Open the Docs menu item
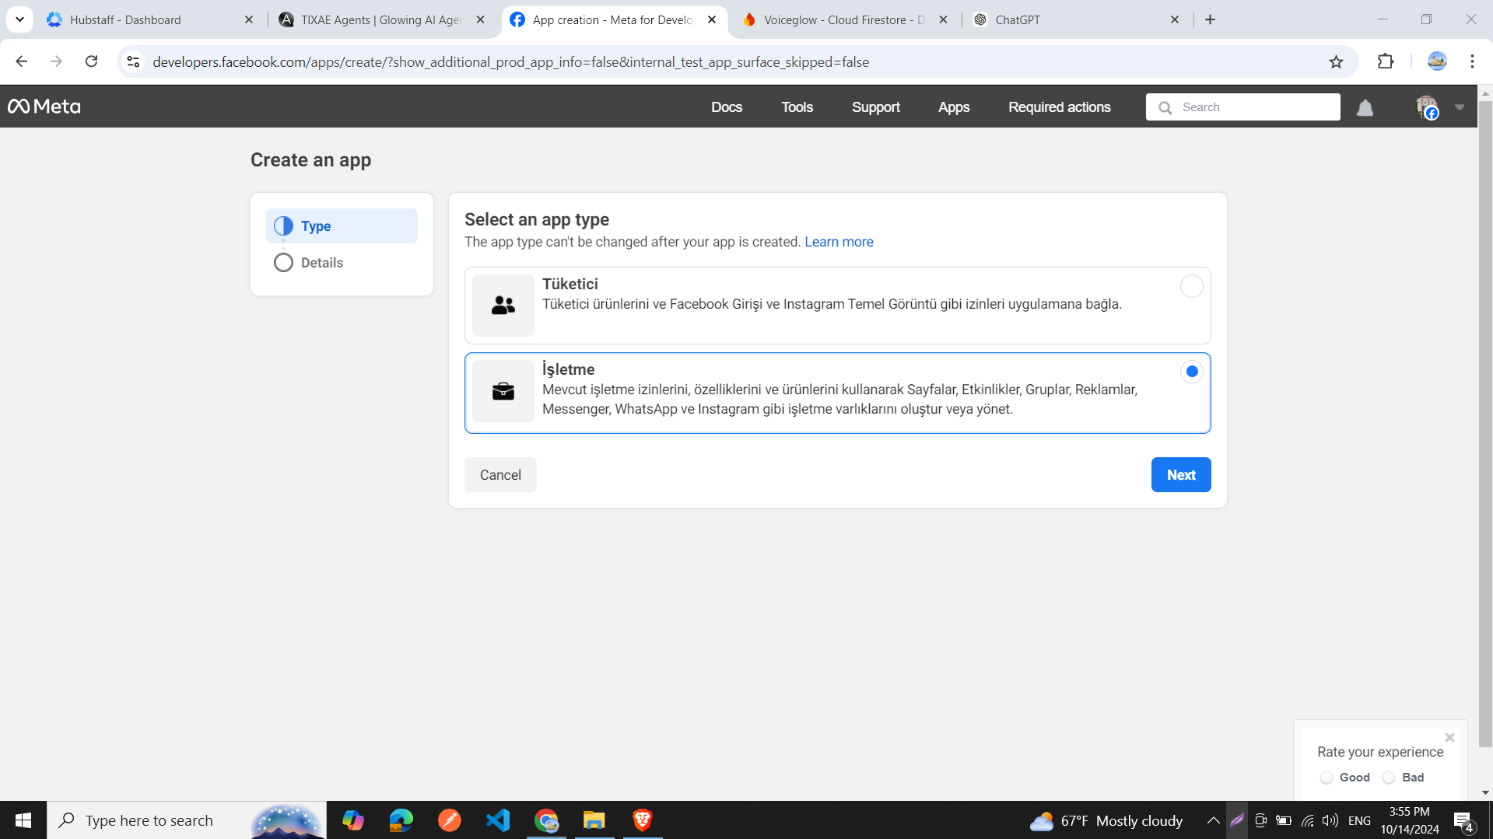Viewport: 1493px width, 839px height. click(x=727, y=107)
